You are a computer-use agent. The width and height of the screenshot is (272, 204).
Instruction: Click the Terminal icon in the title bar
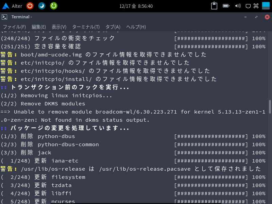5,16
